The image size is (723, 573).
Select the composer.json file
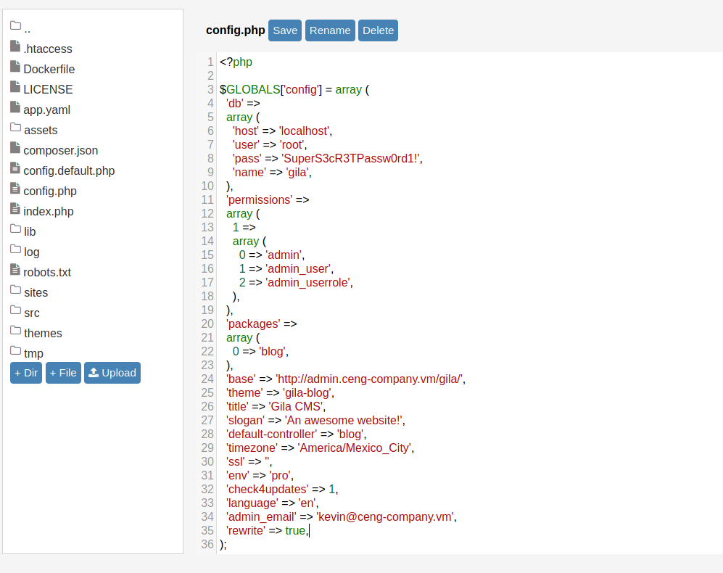pos(60,151)
